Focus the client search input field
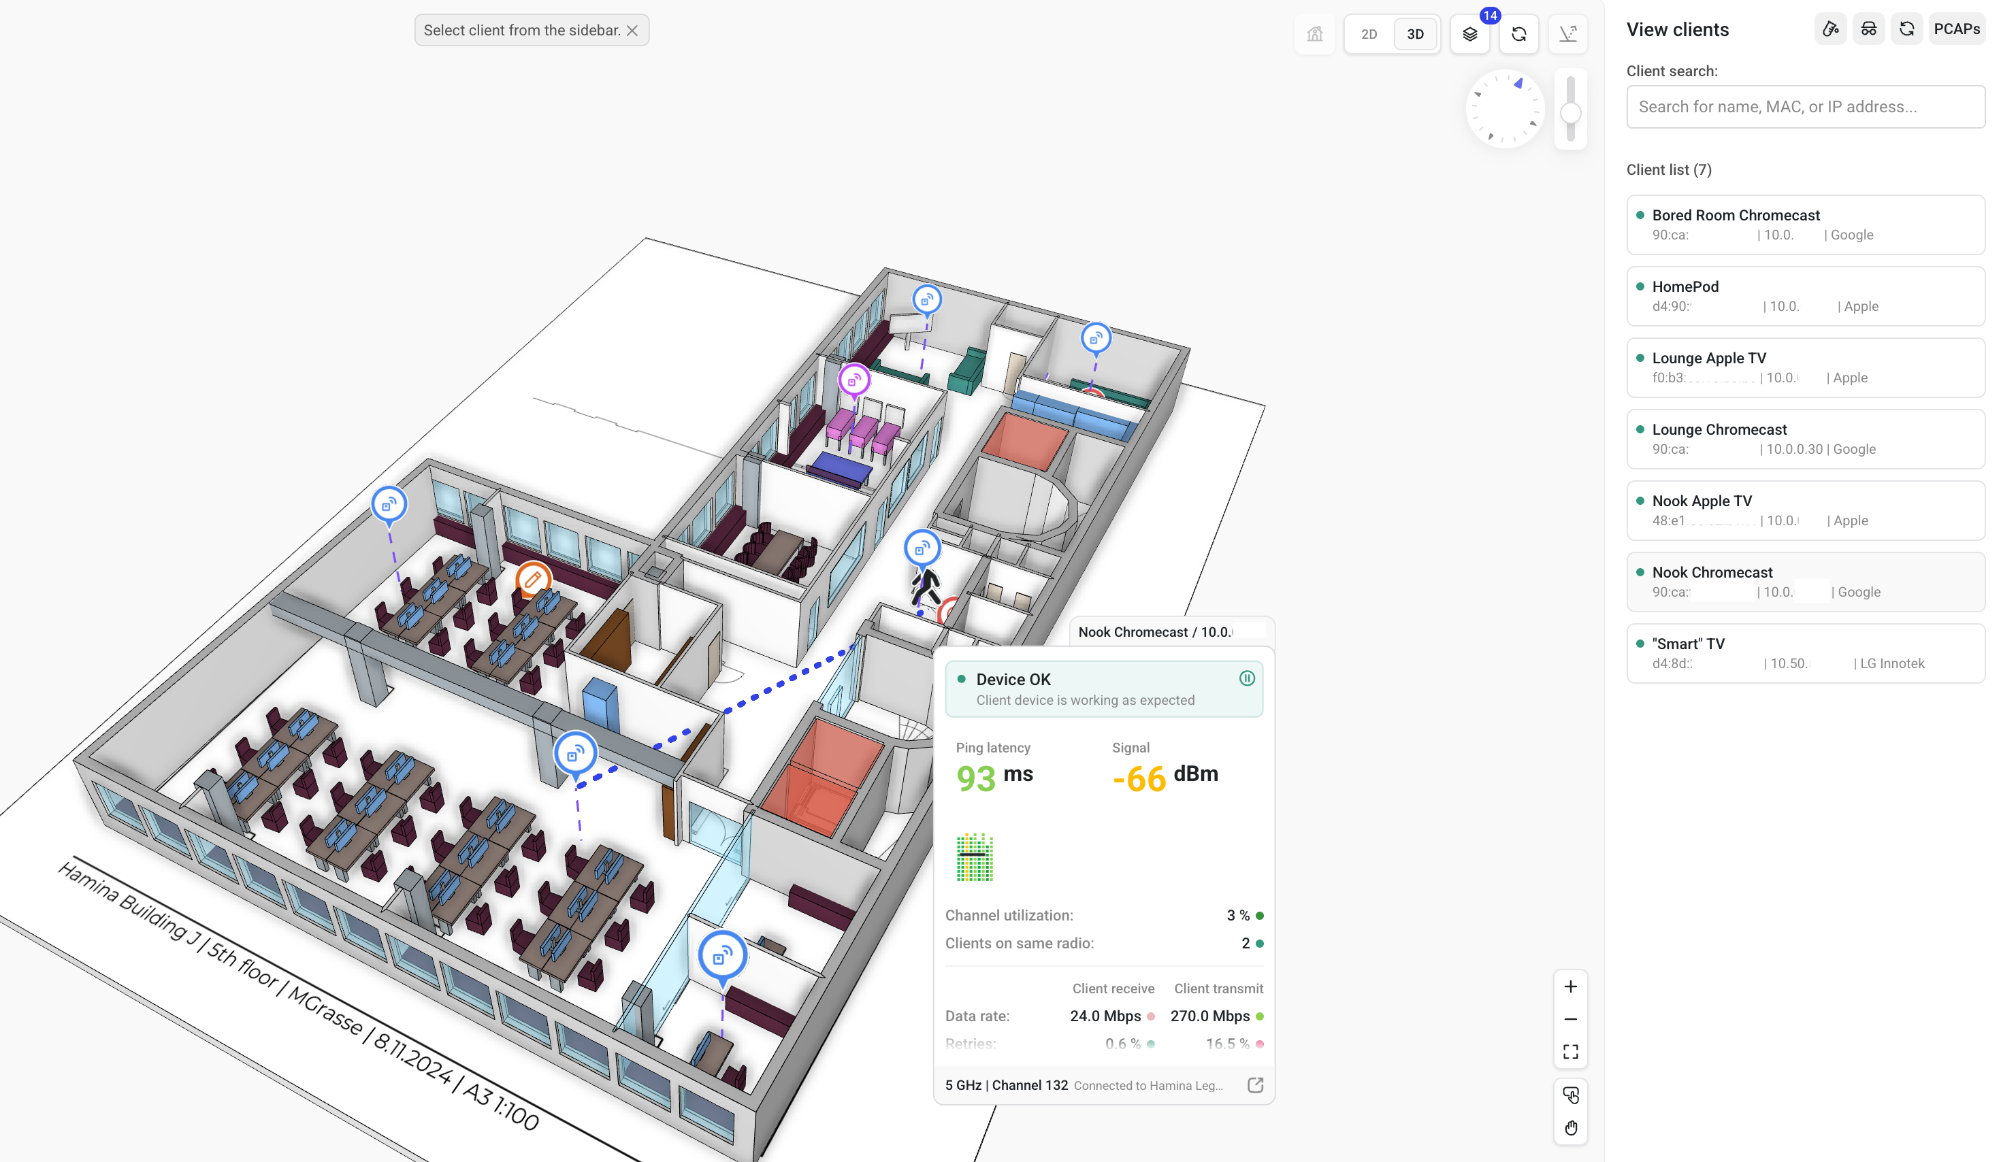The width and height of the screenshot is (2001, 1162). tap(1806, 106)
